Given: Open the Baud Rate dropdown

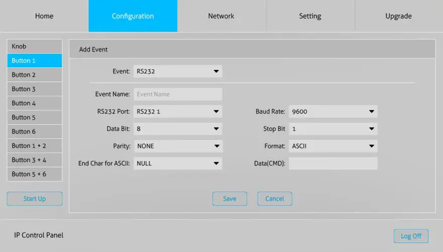Looking at the screenshot, I should pyautogui.click(x=333, y=112).
